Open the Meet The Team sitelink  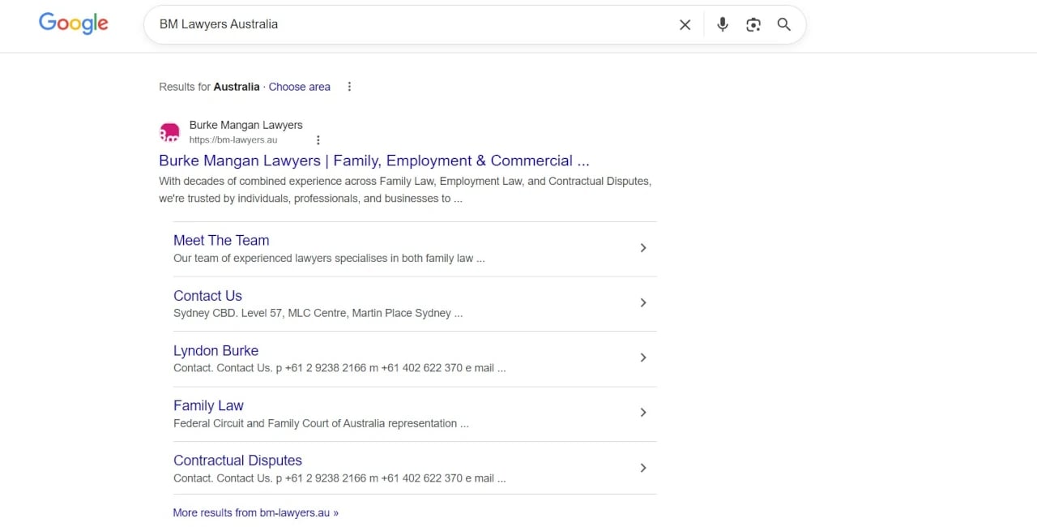click(221, 240)
